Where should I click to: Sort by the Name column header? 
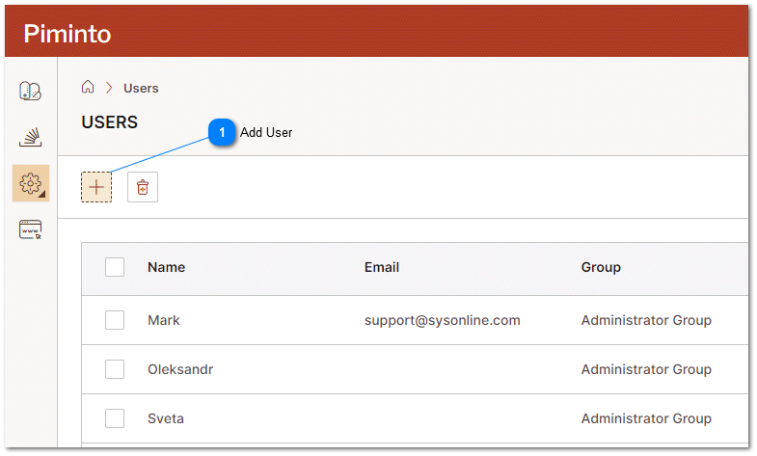[x=167, y=268]
